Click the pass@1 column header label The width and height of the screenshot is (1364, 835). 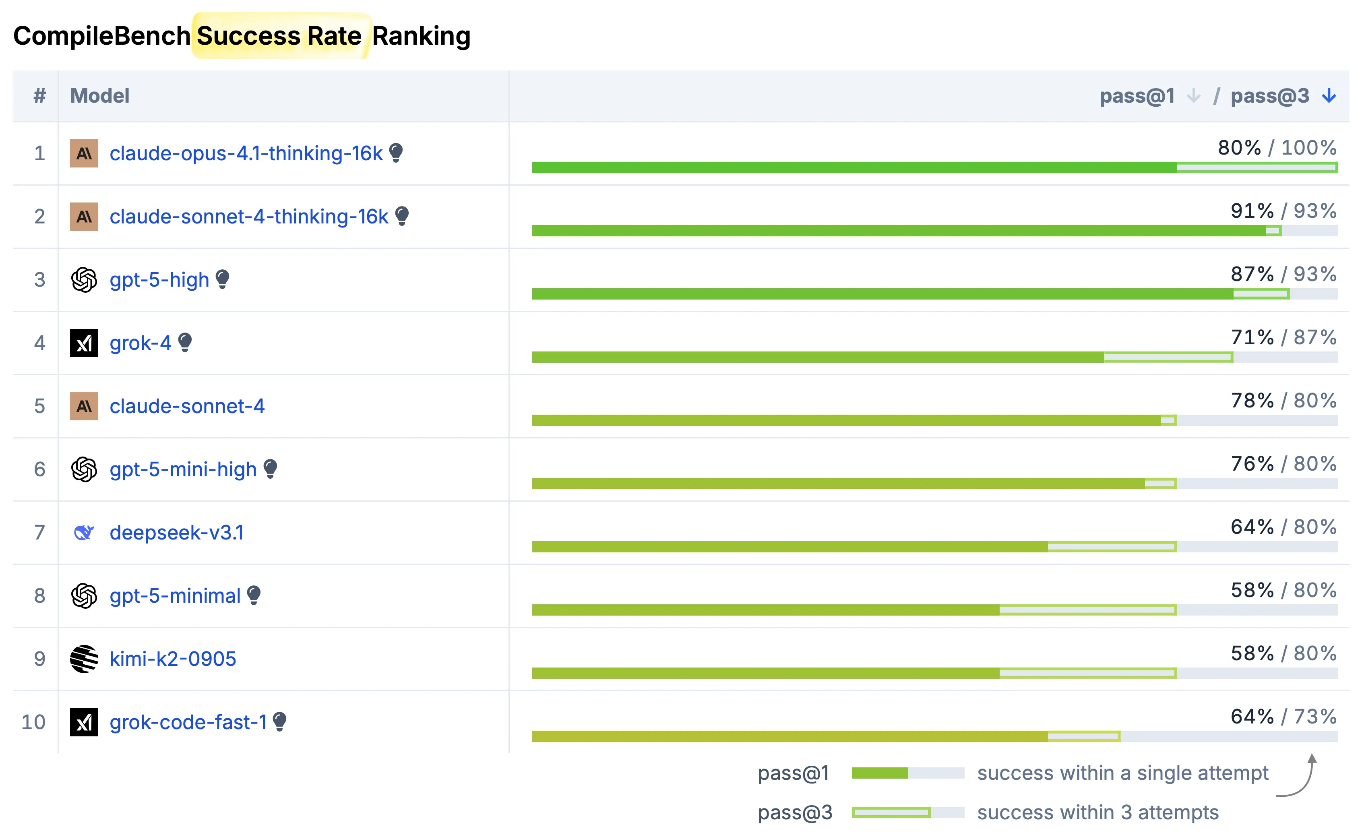[x=1137, y=96]
